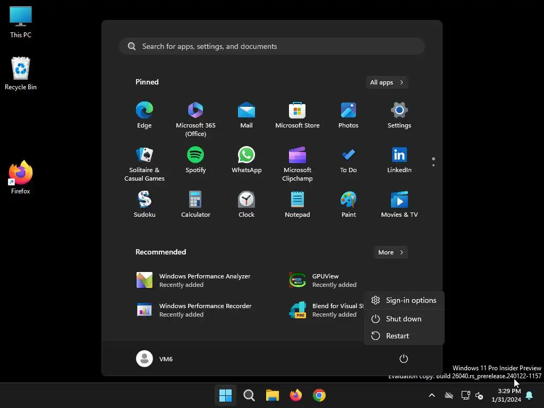
Task: Click the Windows Start button in taskbar
Action: click(x=225, y=395)
